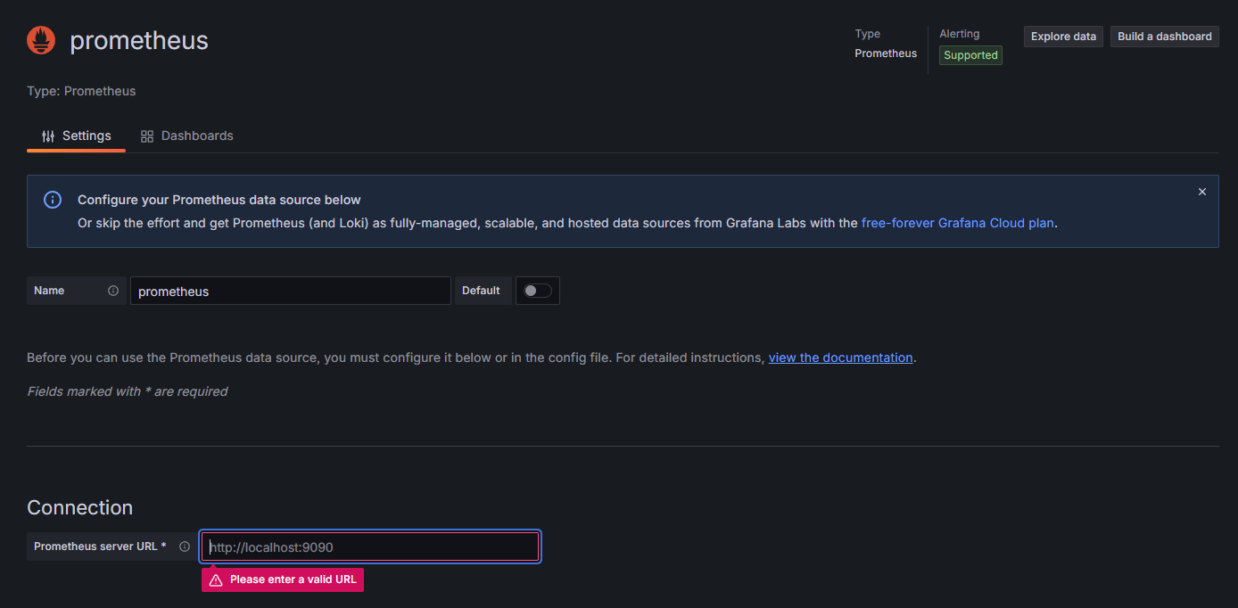Click the Prometheus flame logo
Image resolution: width=1238 pixels, height=608 pixels.
41,40
